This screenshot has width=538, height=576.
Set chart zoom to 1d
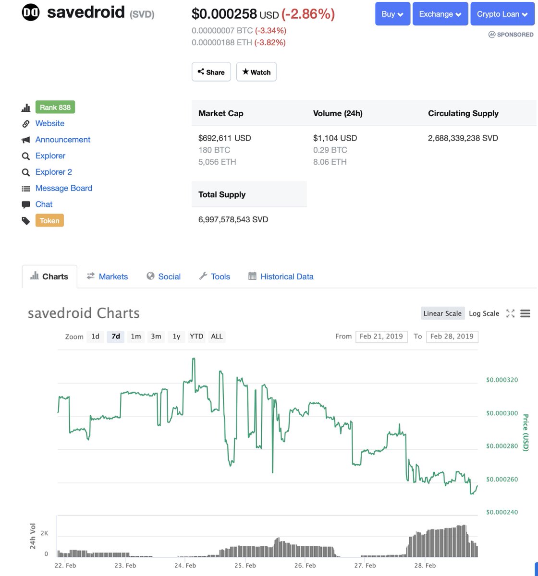click(x=96, y=336)
